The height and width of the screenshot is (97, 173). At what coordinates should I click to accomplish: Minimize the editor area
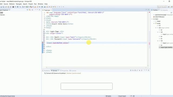tap(146, 10)
